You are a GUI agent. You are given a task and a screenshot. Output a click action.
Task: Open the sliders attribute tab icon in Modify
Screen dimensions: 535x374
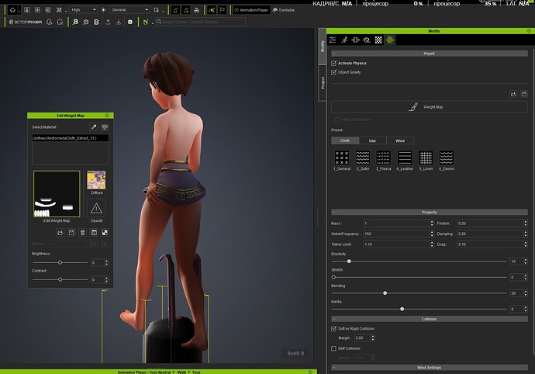333,40
